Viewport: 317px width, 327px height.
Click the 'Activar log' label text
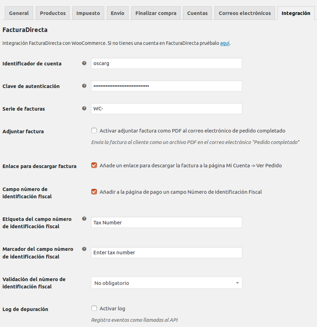coord(112,308)
